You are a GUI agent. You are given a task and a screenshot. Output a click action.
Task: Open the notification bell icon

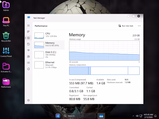(155, 116)
